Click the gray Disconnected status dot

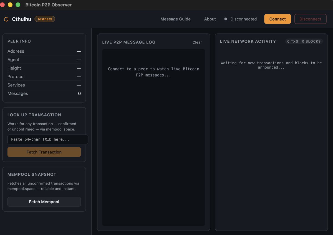click(x=226, y=19)
